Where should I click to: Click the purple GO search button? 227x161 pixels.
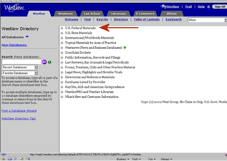tap(44, 62)
